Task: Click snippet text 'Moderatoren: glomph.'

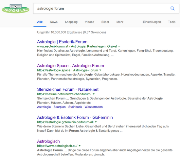Action: (x=90, y=154)
